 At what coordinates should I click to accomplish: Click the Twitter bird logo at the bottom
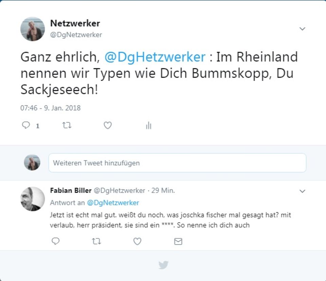163,265
